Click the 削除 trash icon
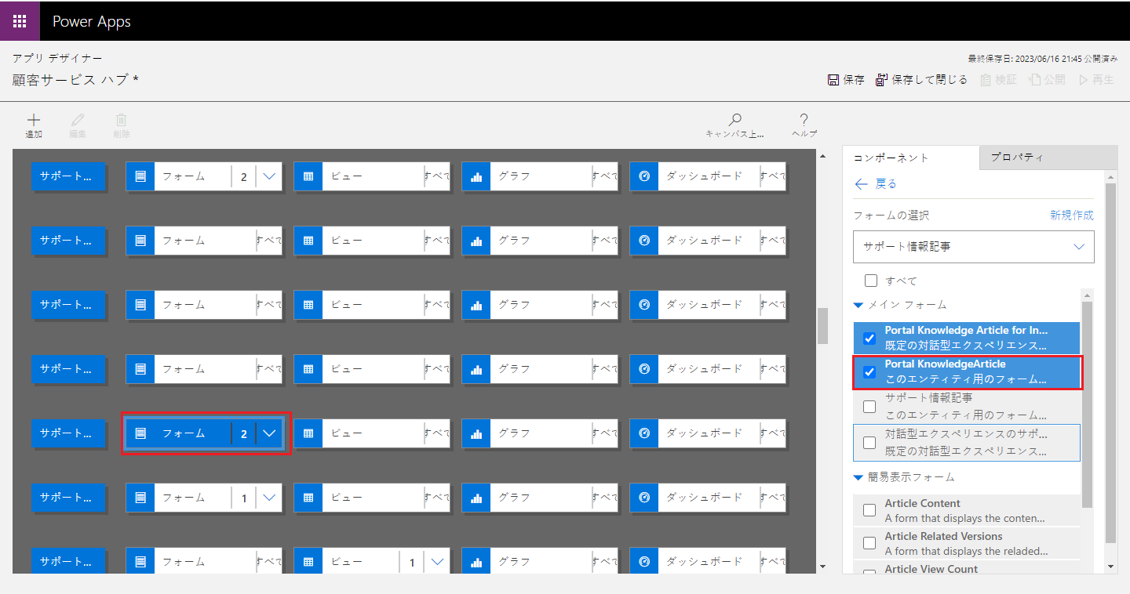 coord(122,120)
